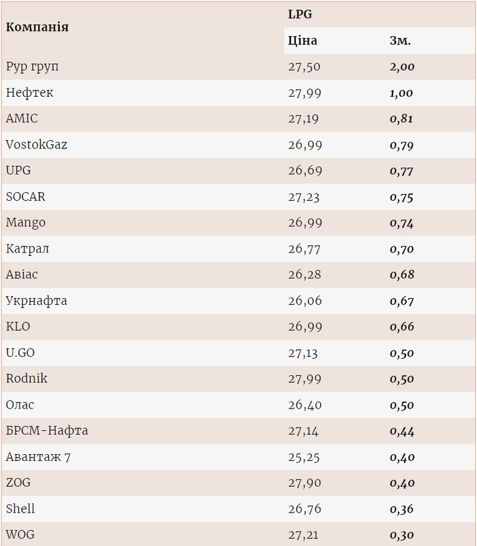Click the Нефтек price 27,99
The width and height of the screenshot is (477, 546).
305,93
